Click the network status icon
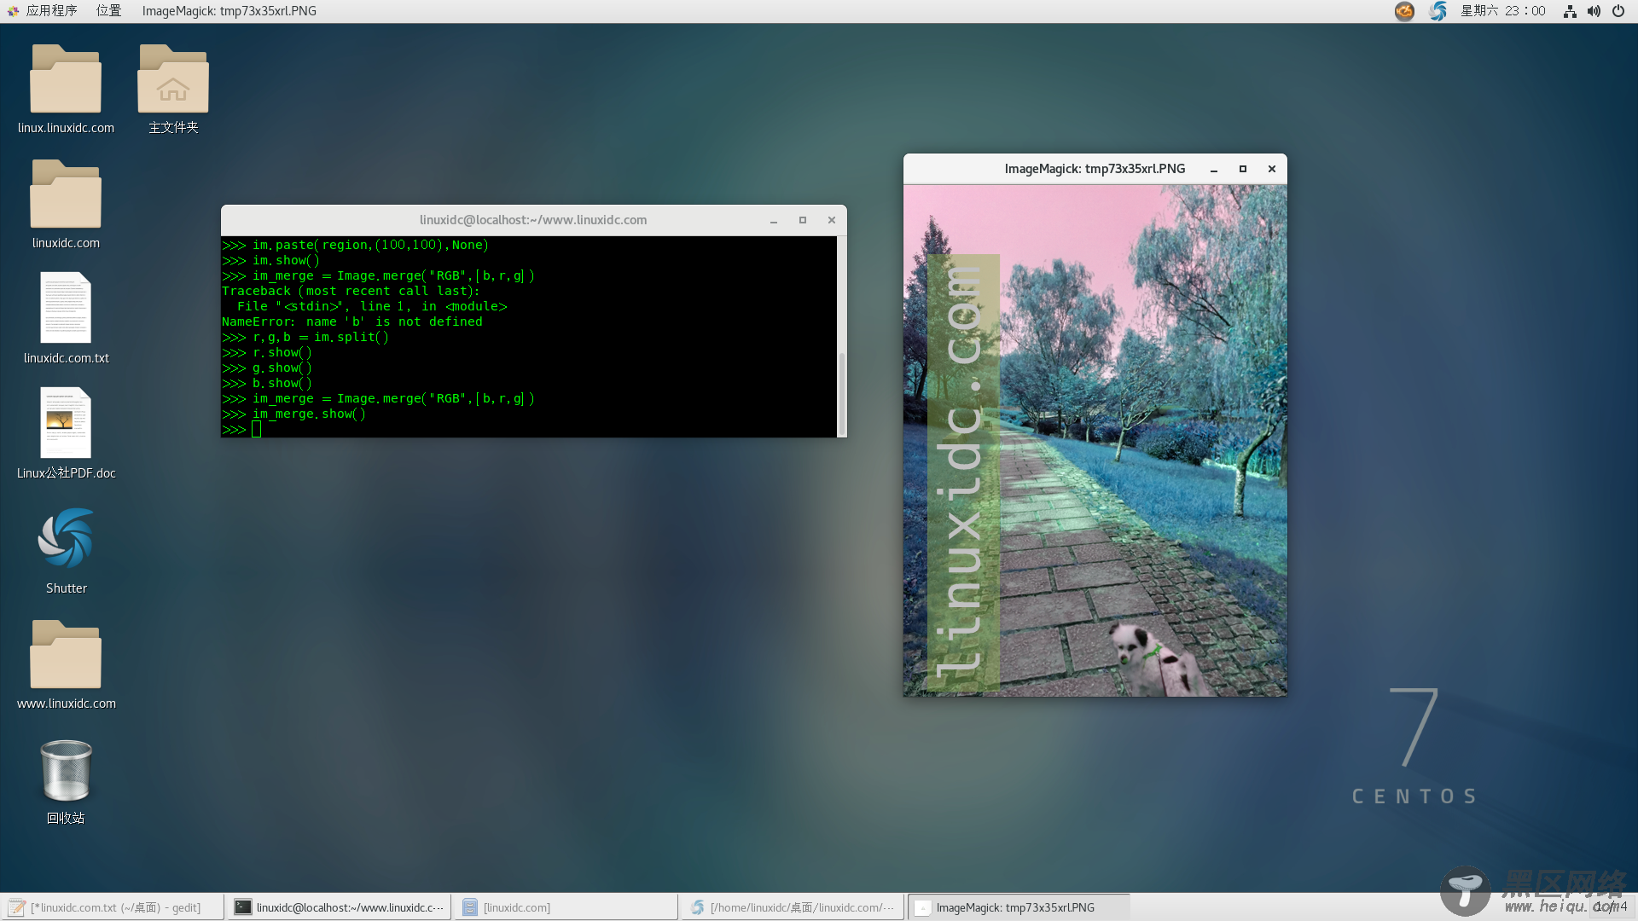This screenshot has width=1638, height=921. (x=1569, y=11)
